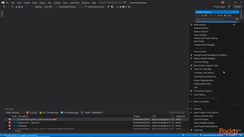
Task: Click the Visual Studio search magnifier icon
Action: pos(125,3)
